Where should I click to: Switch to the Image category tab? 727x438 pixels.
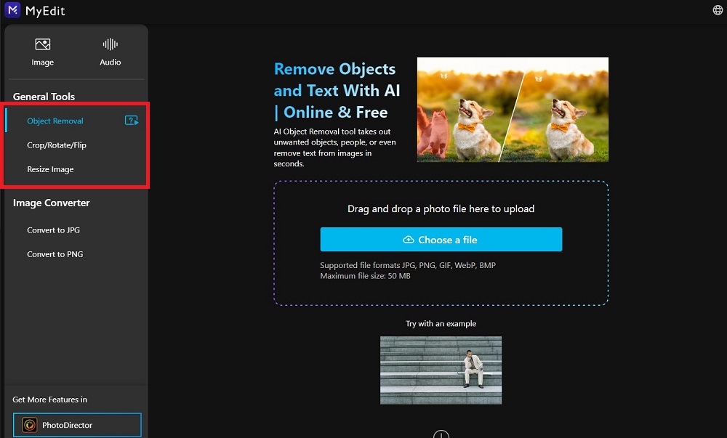(x=42, y=52)
